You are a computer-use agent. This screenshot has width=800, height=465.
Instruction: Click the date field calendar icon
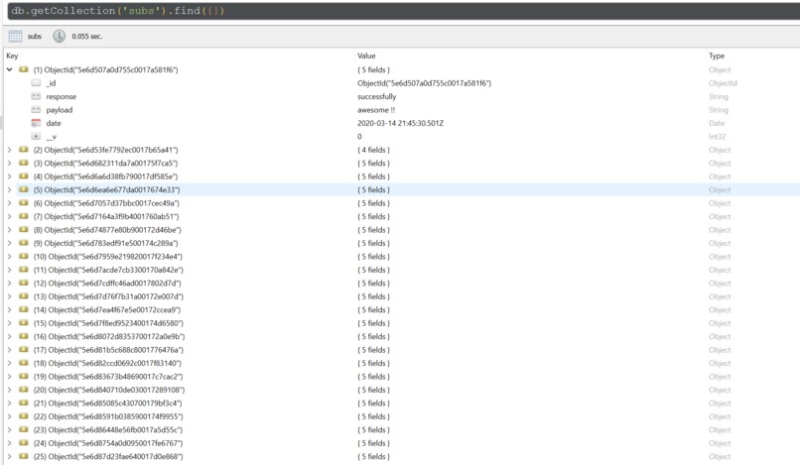click(x=36, y=123)
